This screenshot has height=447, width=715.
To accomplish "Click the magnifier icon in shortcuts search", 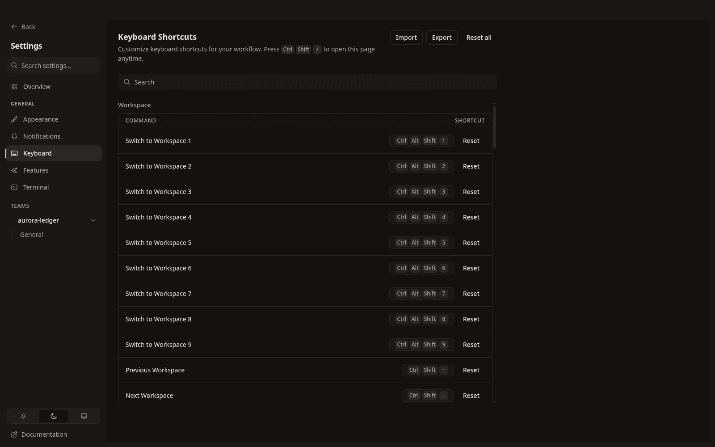I will coord(127,82).
